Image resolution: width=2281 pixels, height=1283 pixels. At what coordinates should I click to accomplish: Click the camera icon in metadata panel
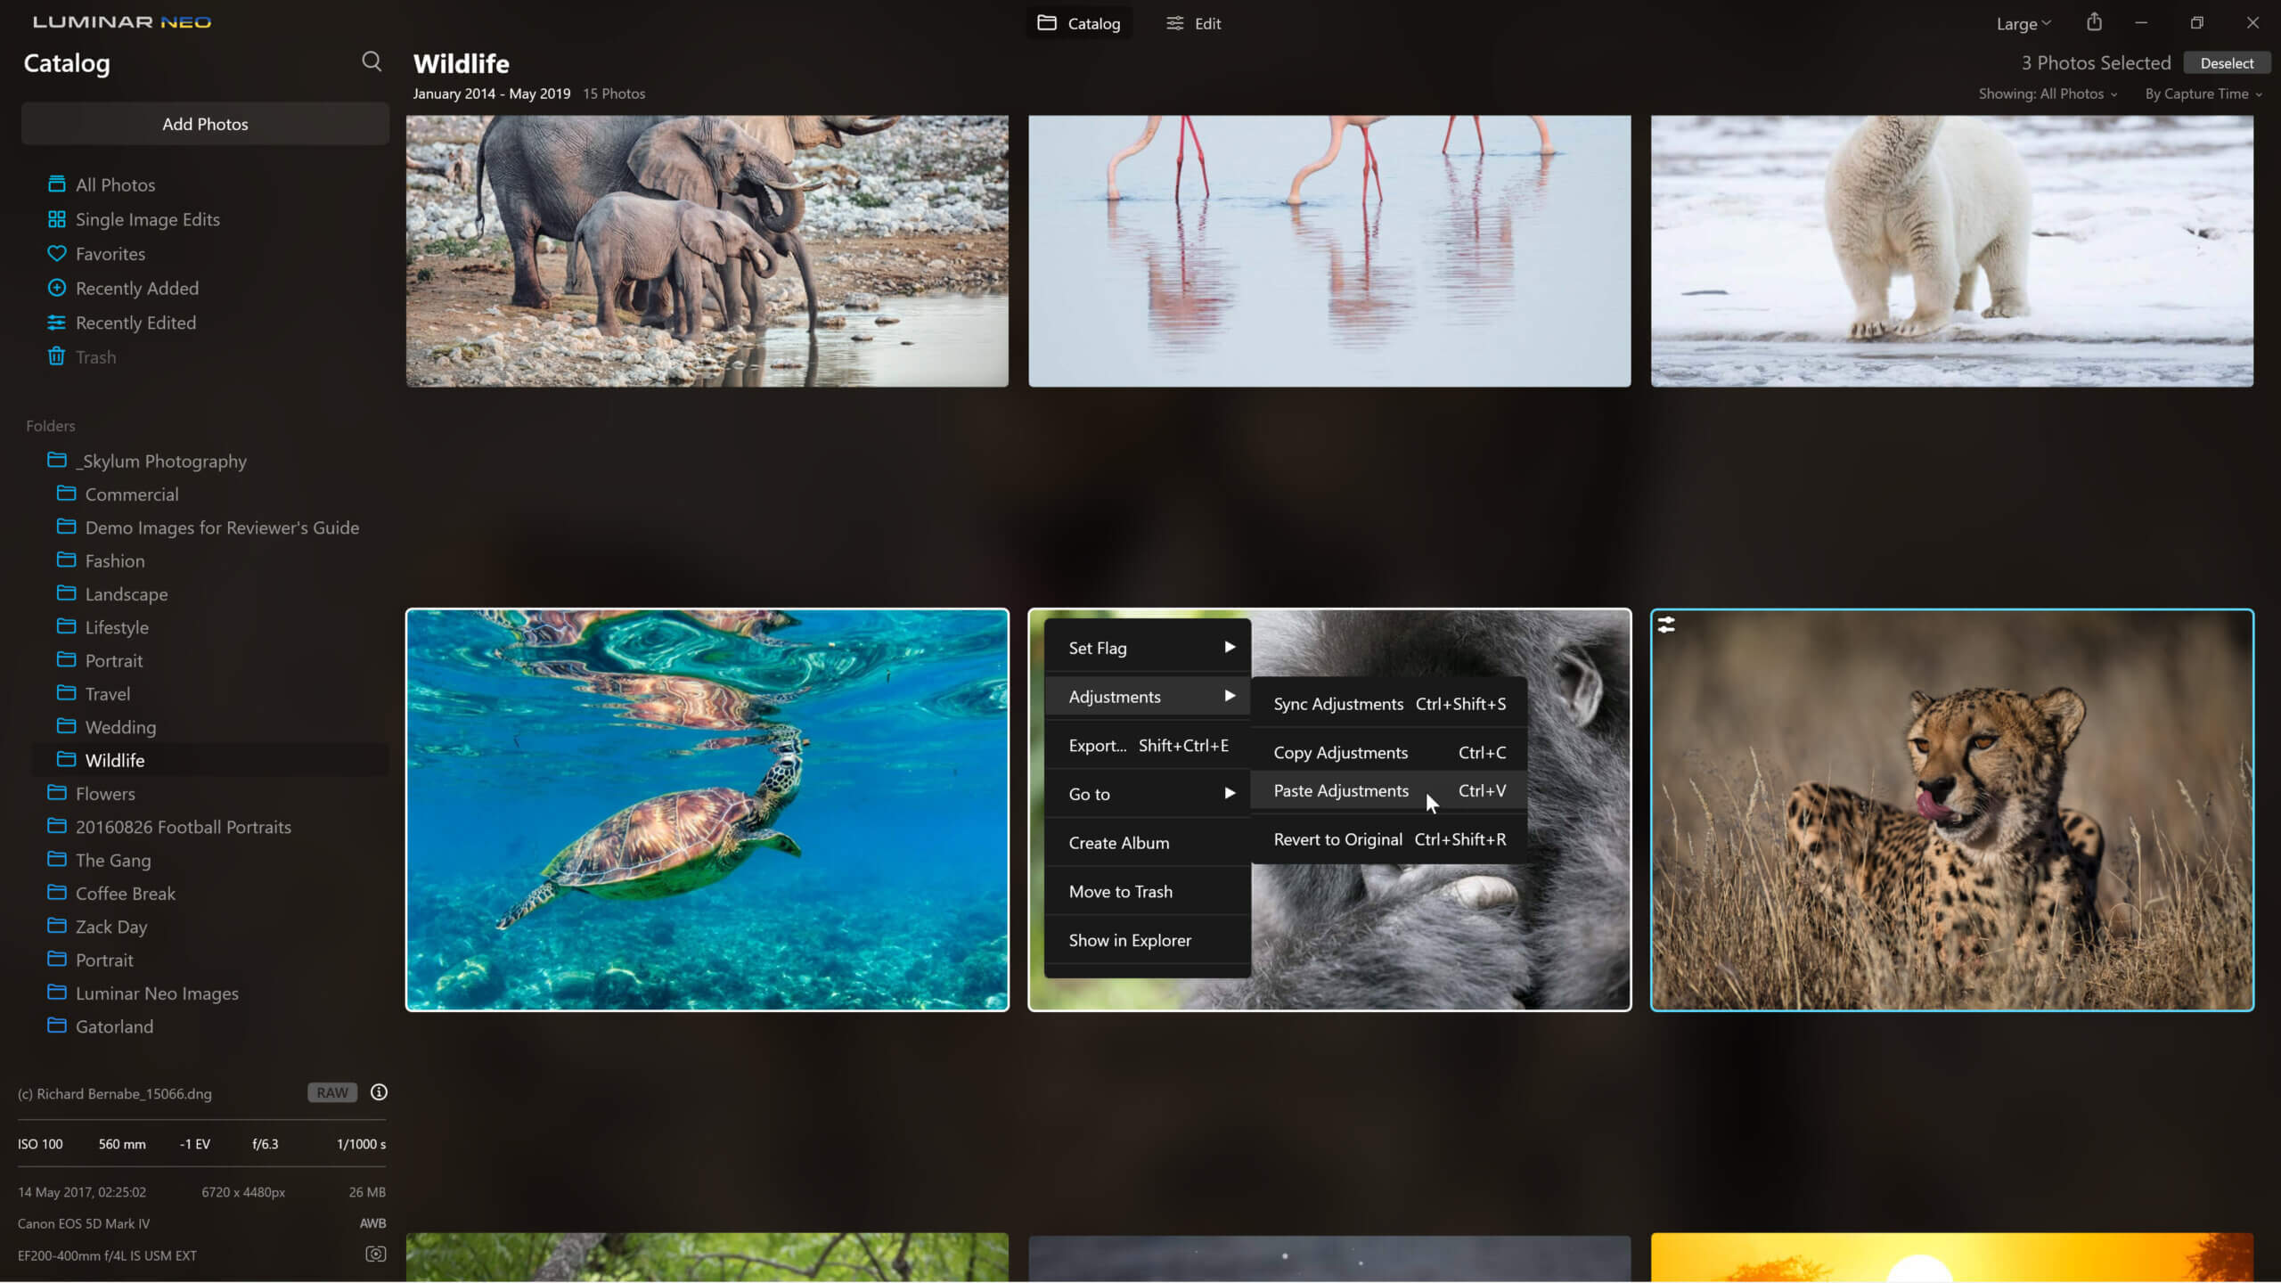pos(375,1254)
